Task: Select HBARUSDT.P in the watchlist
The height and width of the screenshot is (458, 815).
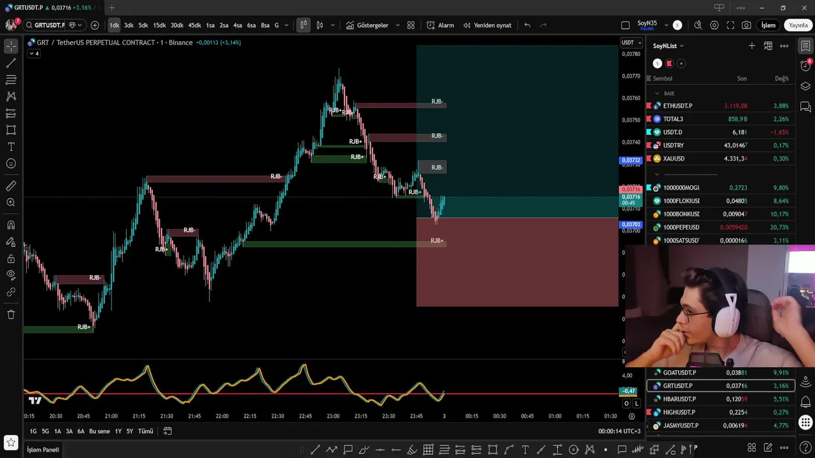Action: [720, 399]
